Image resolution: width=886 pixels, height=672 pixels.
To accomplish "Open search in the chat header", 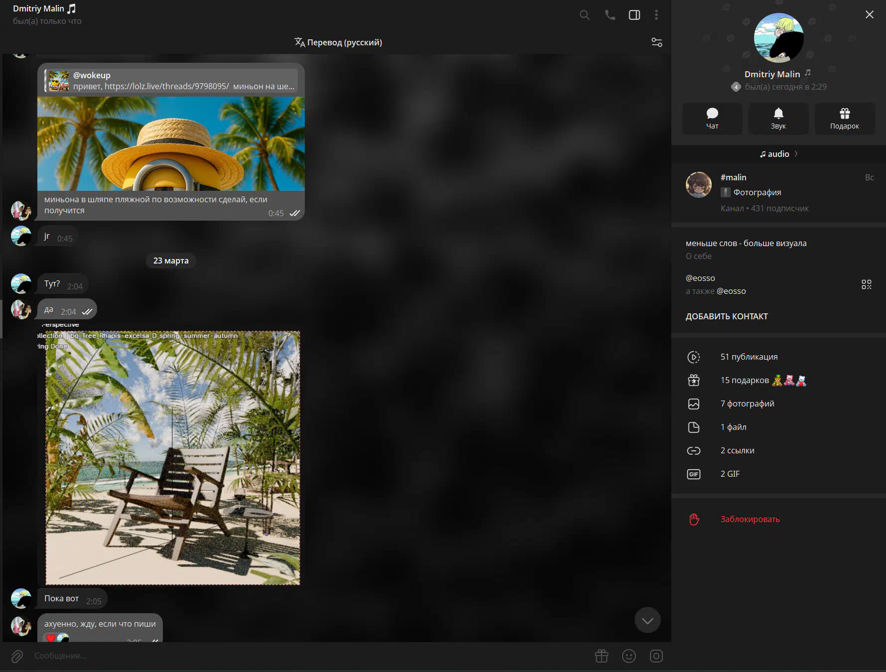I will click(585, 15).
